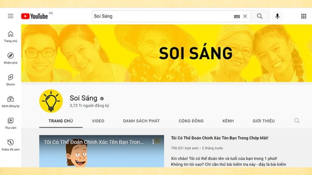Image resolution: width=312 pixels, height=175 pixels.
Task: Click the SOI SÁNG channel banner
Action: 166,53
